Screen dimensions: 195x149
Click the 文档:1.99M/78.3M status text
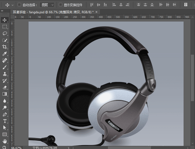45,148
